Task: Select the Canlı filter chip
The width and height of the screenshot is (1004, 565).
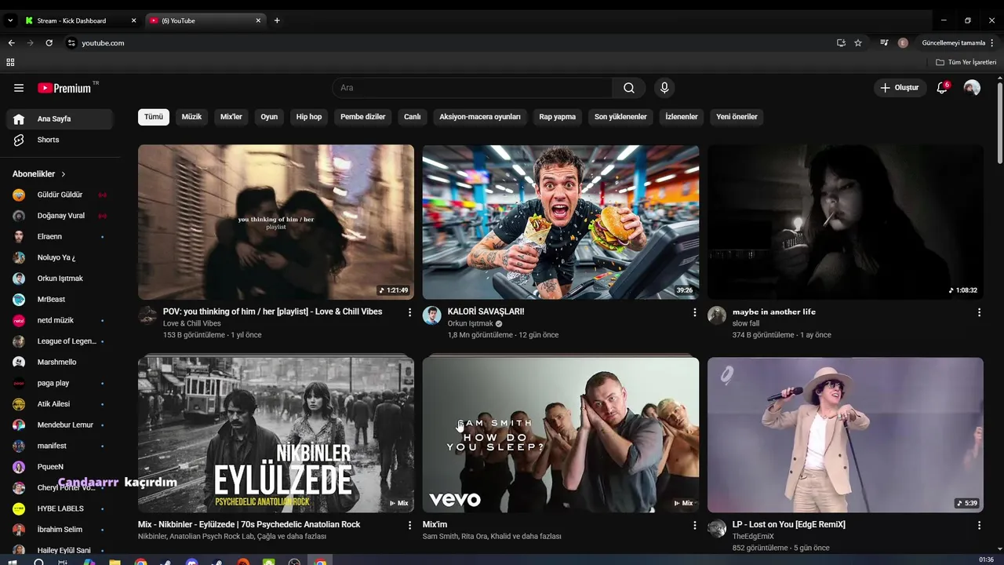Action: coord(413,117)
